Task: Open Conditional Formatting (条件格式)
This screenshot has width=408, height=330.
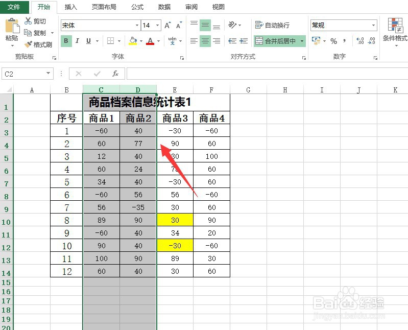Action: (395, 32)
